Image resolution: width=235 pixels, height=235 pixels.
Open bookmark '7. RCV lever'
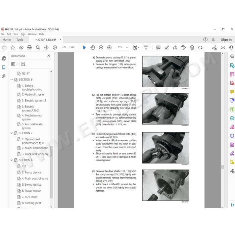29,197
